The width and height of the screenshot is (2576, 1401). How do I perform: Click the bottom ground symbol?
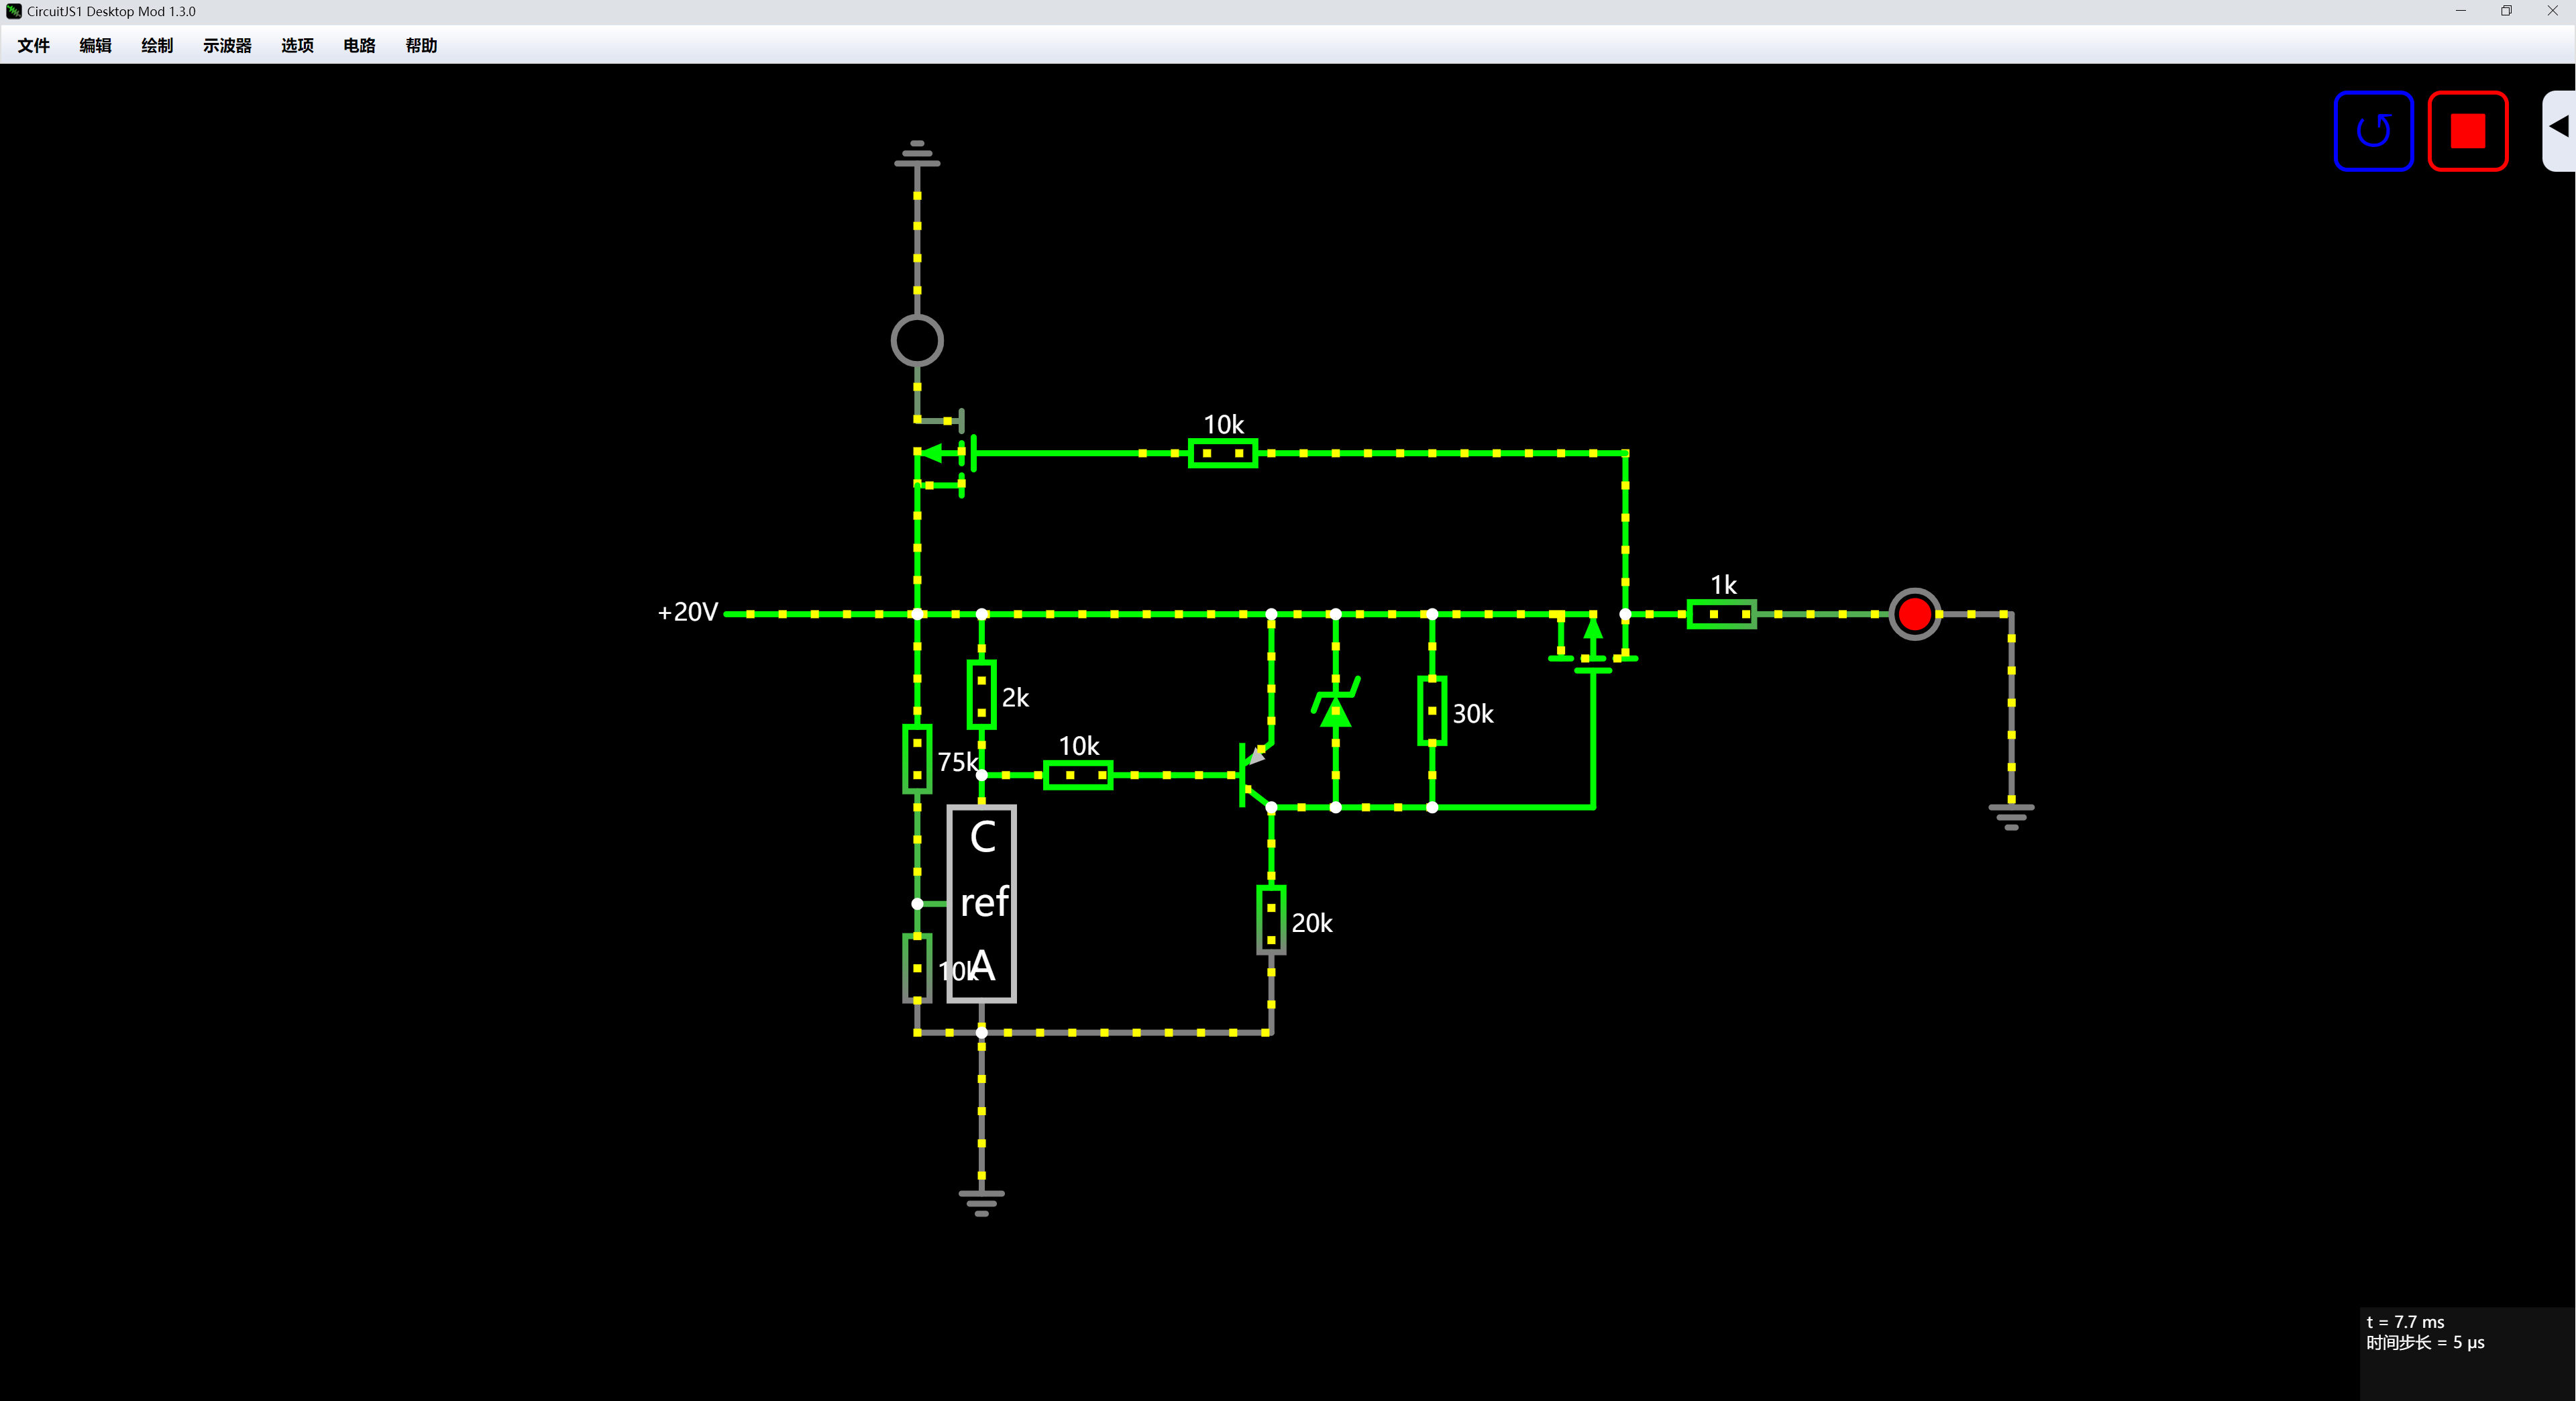[981, 1199]
